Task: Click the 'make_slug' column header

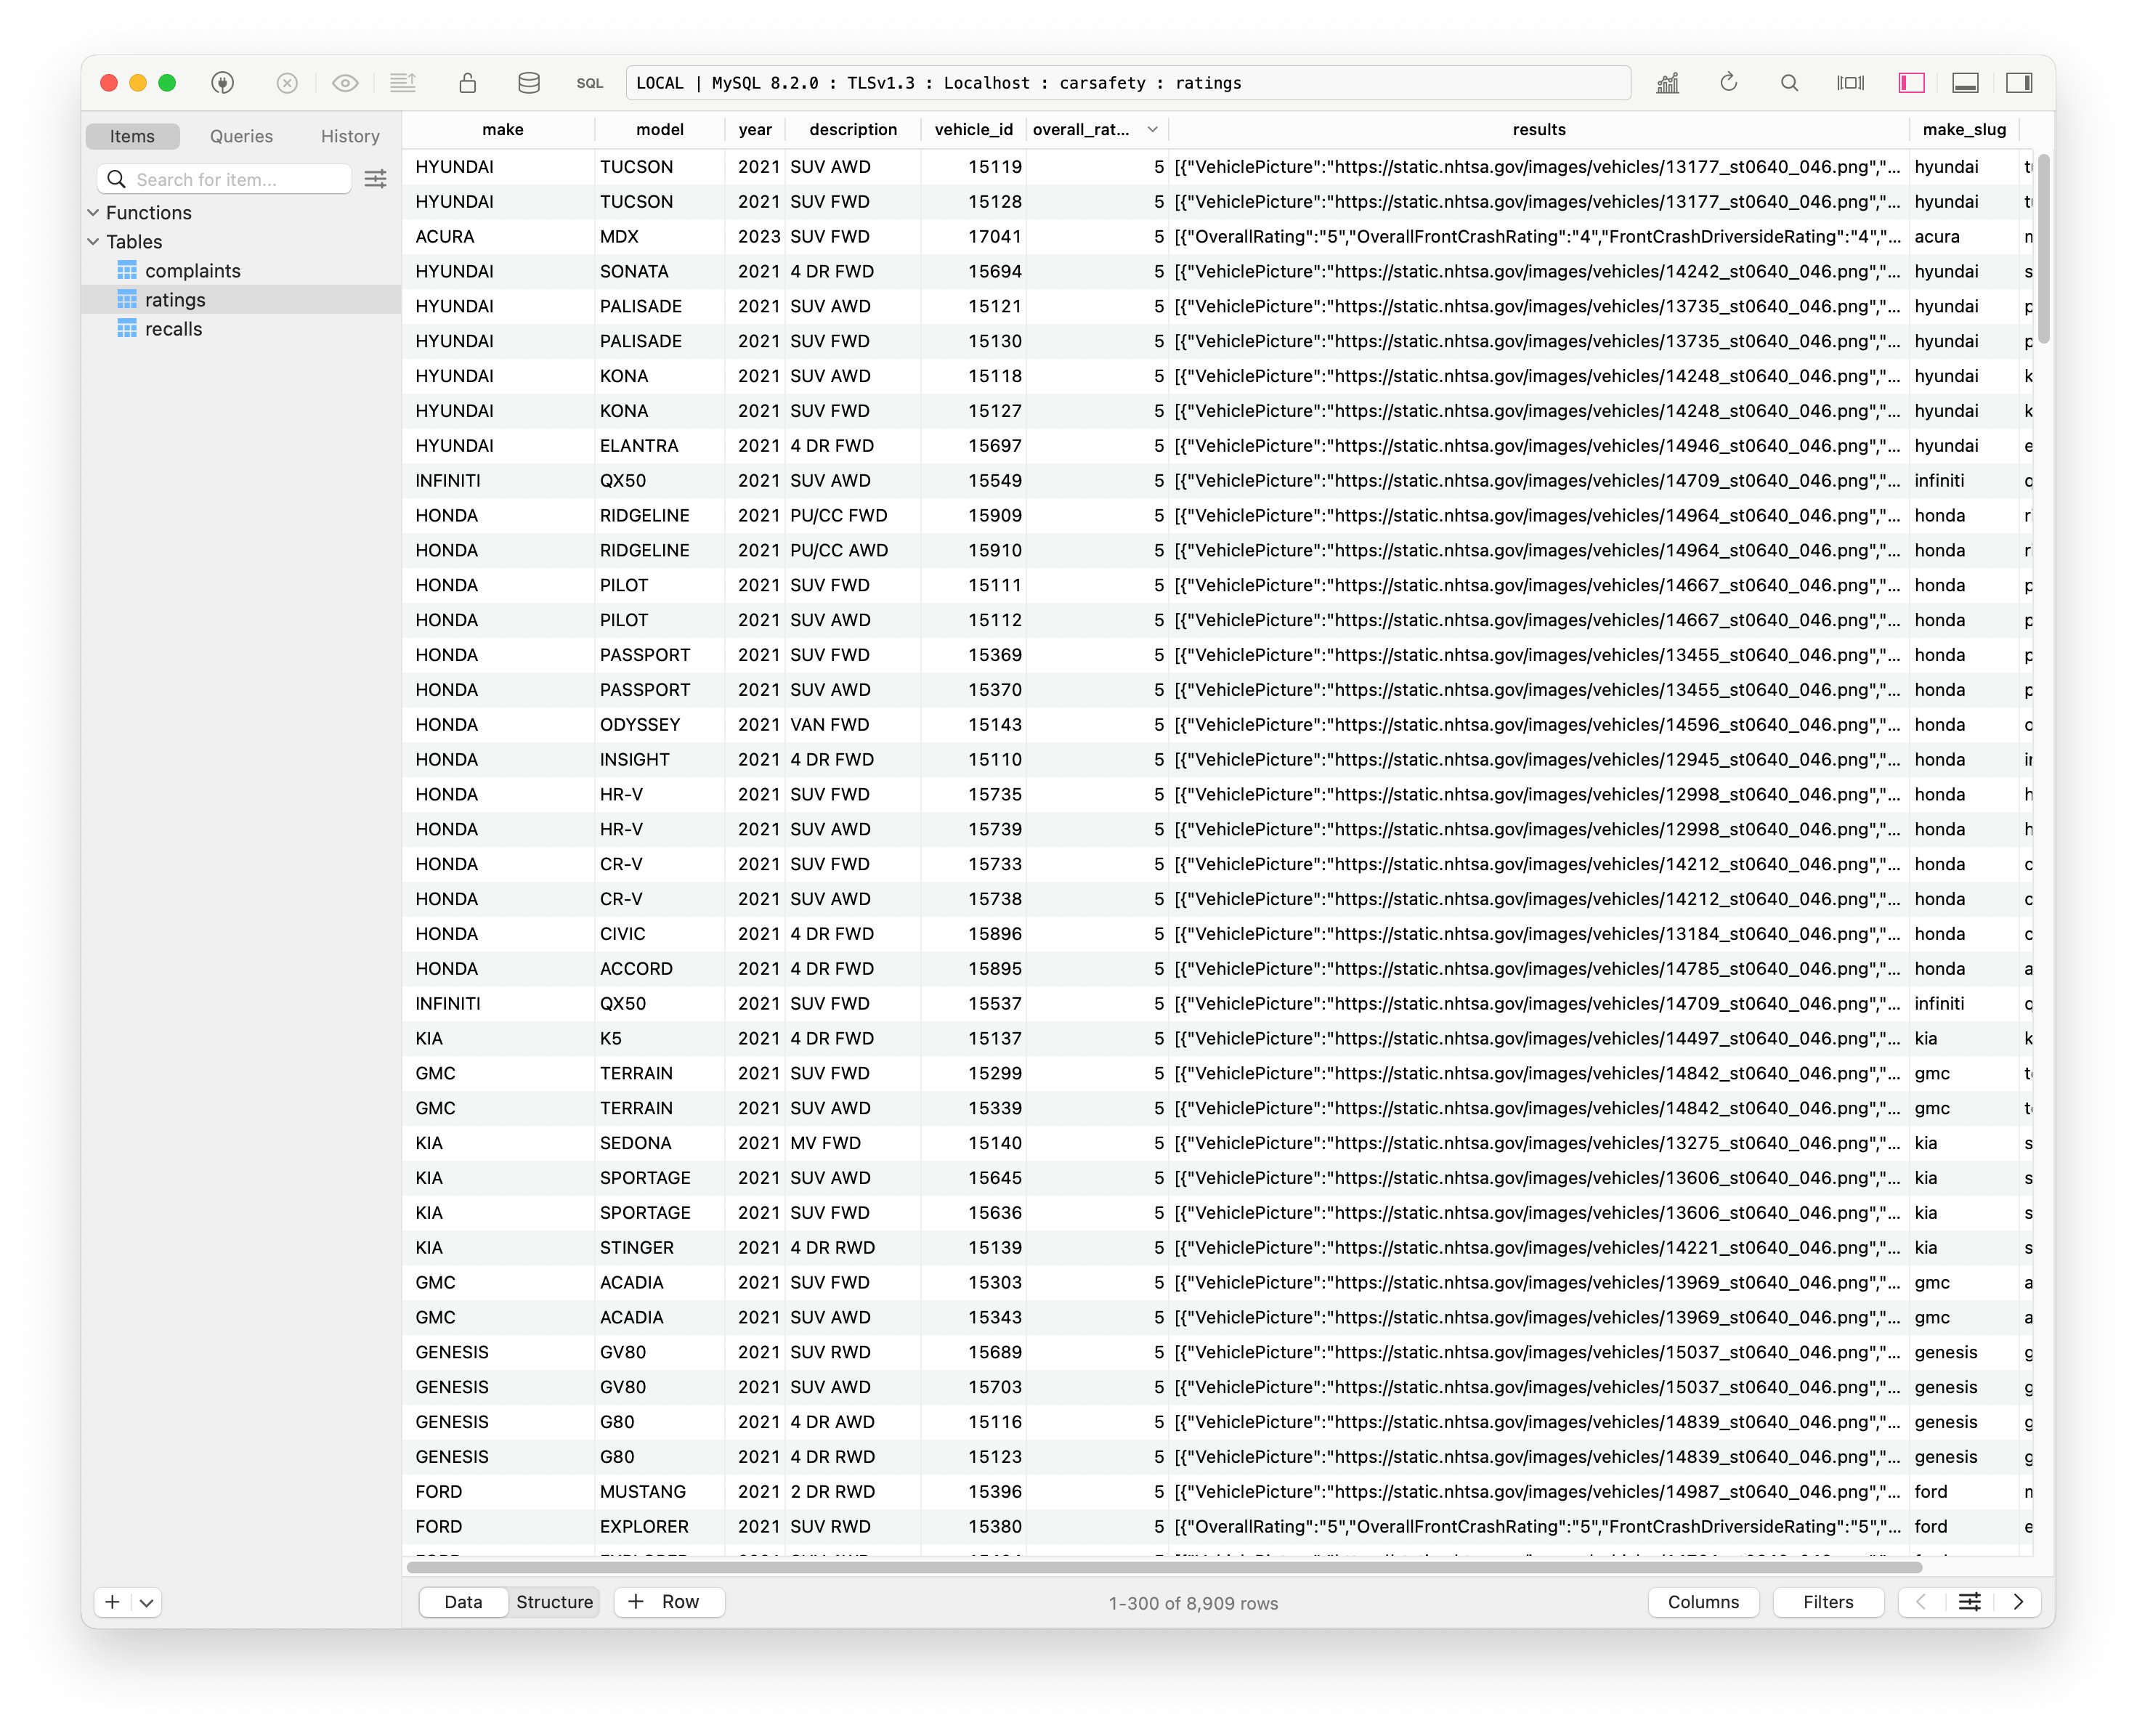Action: coord(1964,129)
